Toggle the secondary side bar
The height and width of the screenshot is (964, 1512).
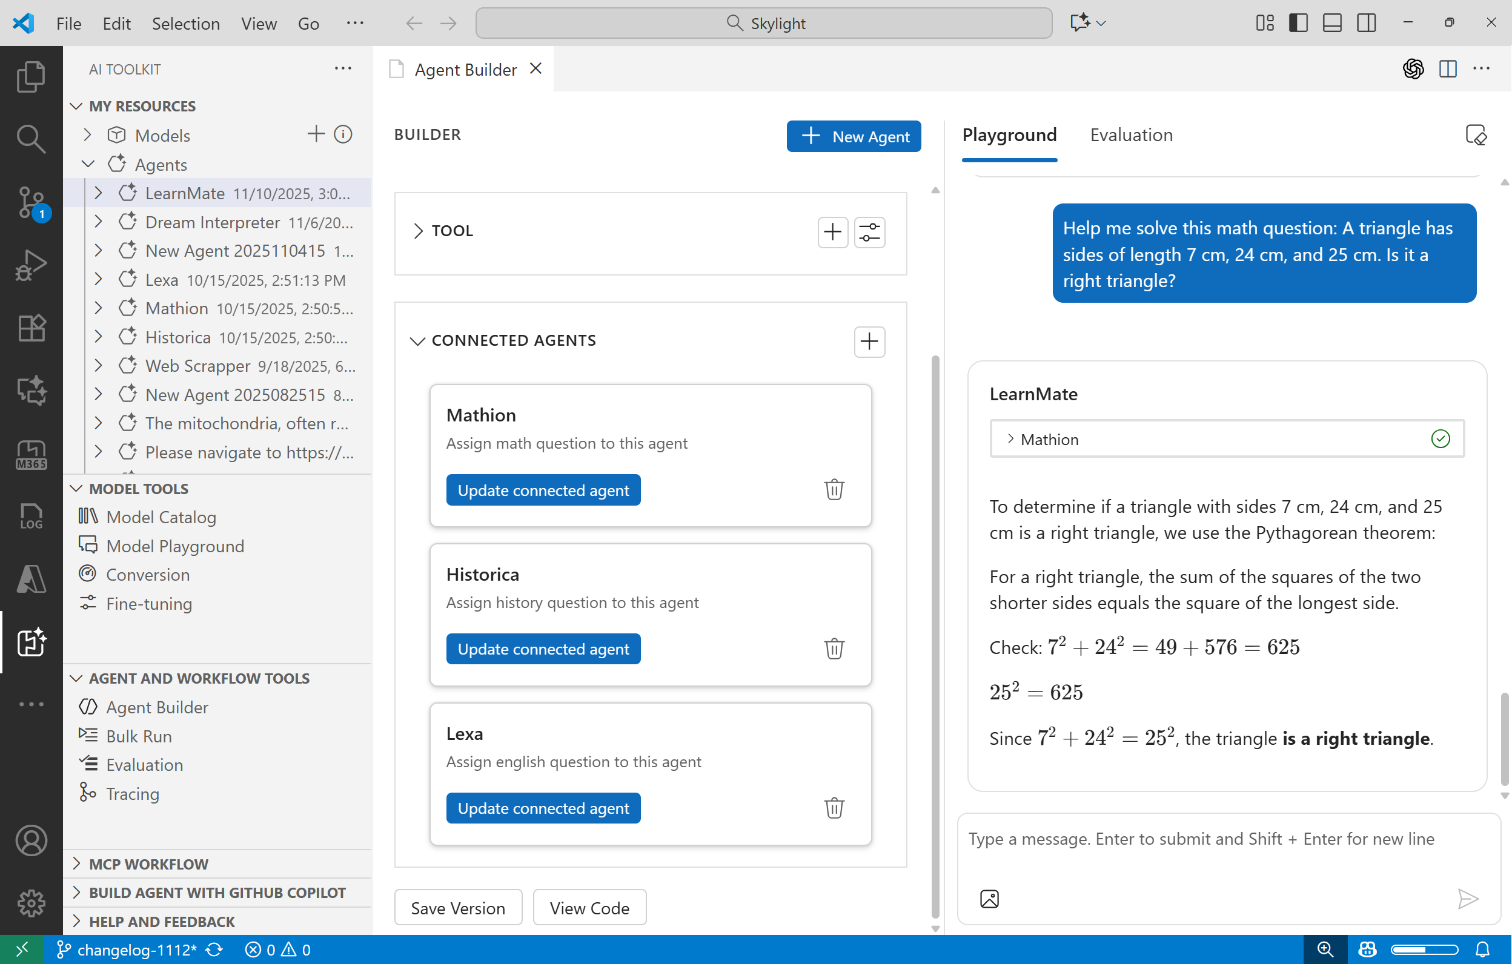1365,23
